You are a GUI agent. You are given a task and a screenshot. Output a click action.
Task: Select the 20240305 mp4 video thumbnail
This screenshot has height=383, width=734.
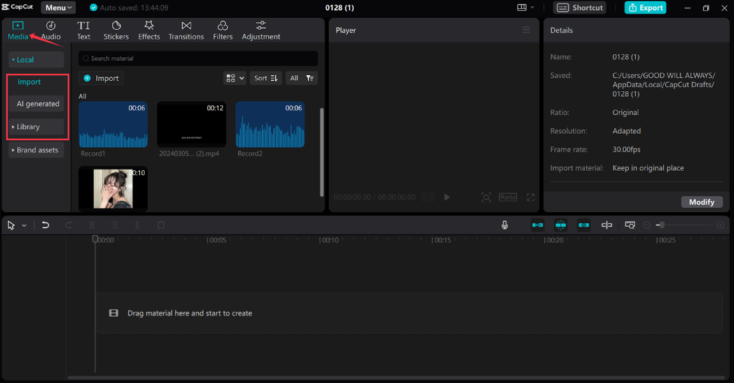pos(191,124)
